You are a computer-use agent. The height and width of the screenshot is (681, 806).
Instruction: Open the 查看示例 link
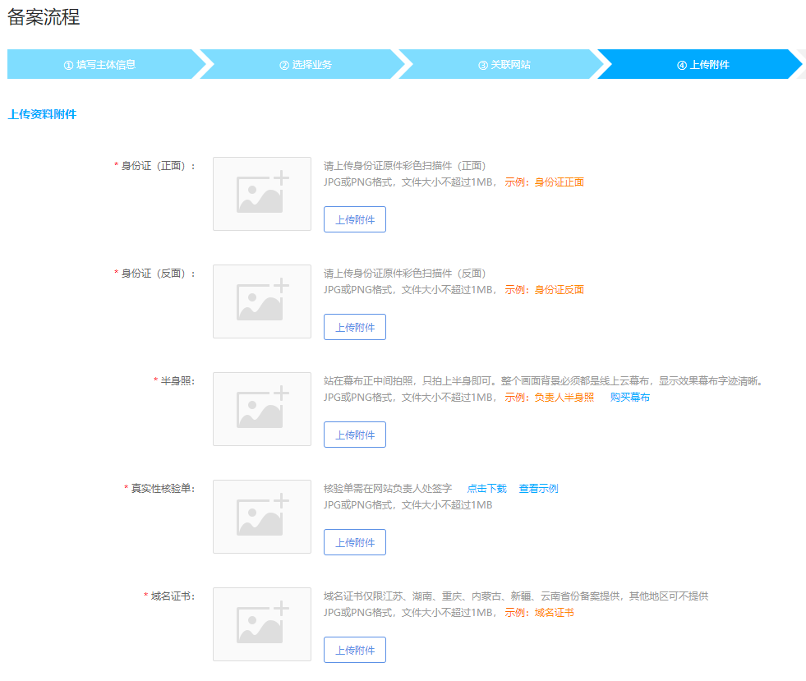pos(538,489)
